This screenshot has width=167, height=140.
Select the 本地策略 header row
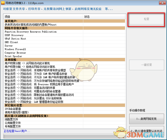coord(65,59)
